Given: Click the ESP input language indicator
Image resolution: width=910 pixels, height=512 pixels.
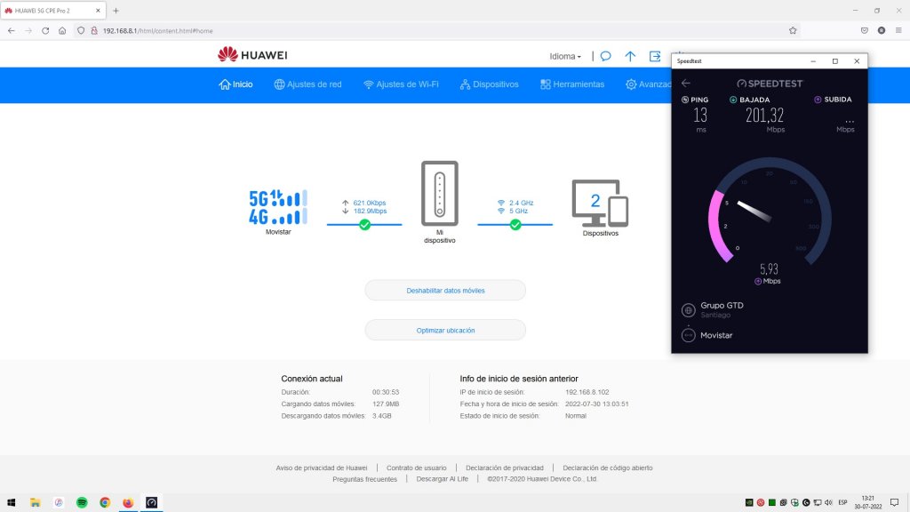Looking at the screenshot, I should point(843,502).
